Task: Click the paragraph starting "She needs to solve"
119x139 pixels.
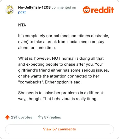Action: point(61,96)
